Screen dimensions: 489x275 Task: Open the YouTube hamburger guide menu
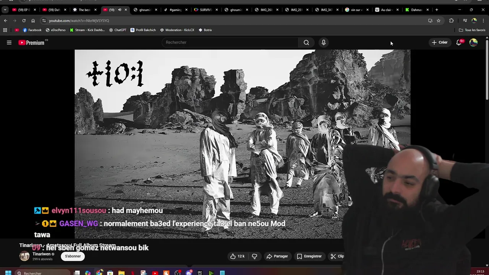pyautogui.click(x=9, y=42)
